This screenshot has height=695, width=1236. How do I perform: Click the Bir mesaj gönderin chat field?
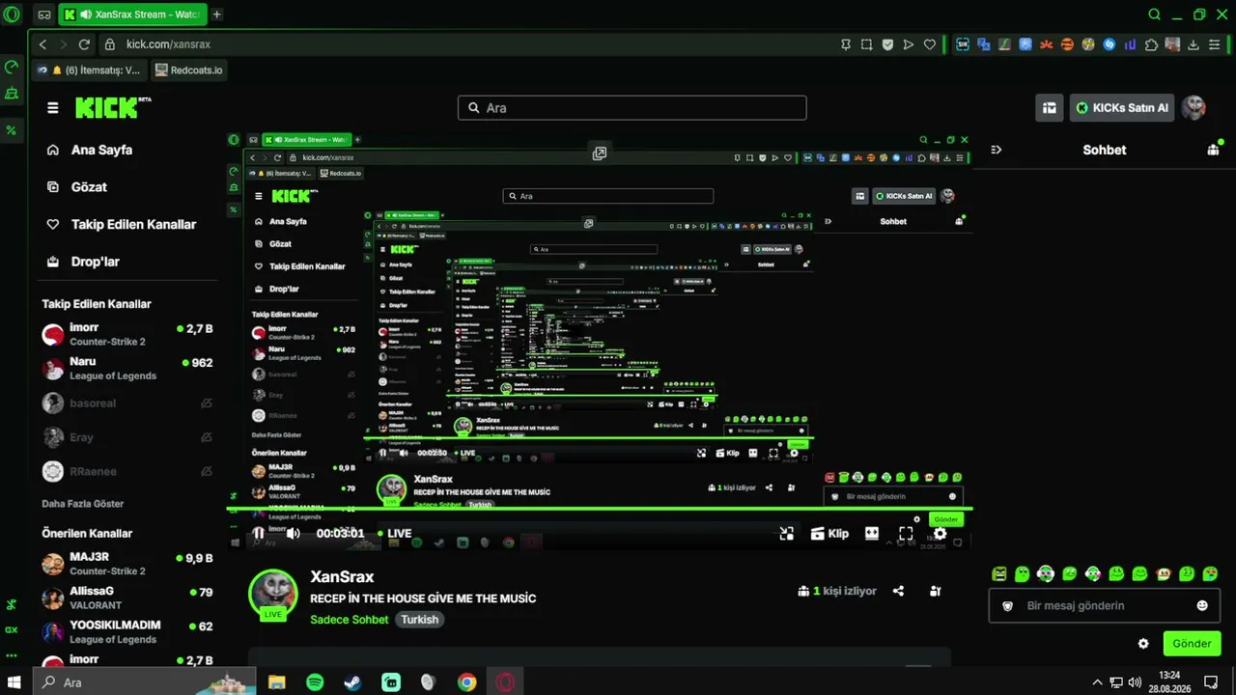(x=1105, y=606)
